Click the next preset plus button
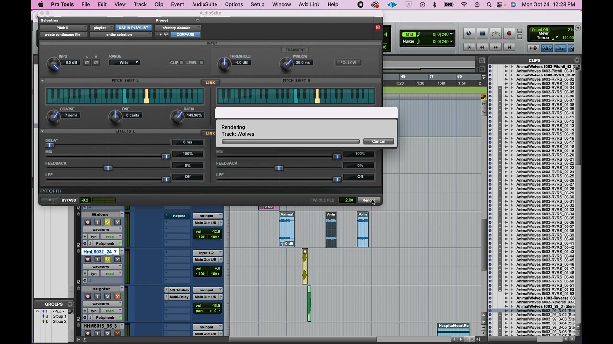 coord(161,35)
